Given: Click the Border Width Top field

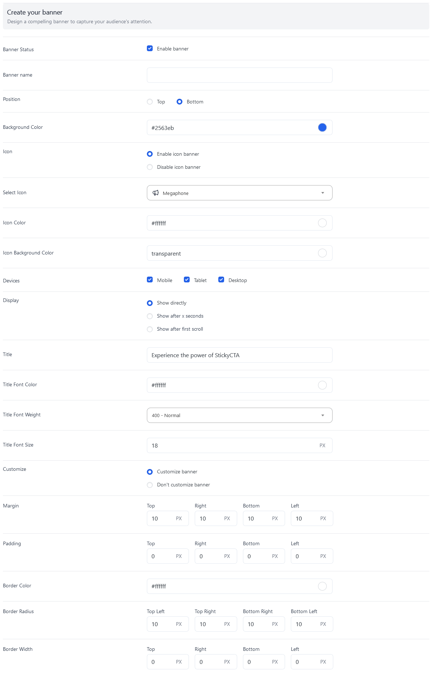Looking at the screenshot, I should click(168, 662).
